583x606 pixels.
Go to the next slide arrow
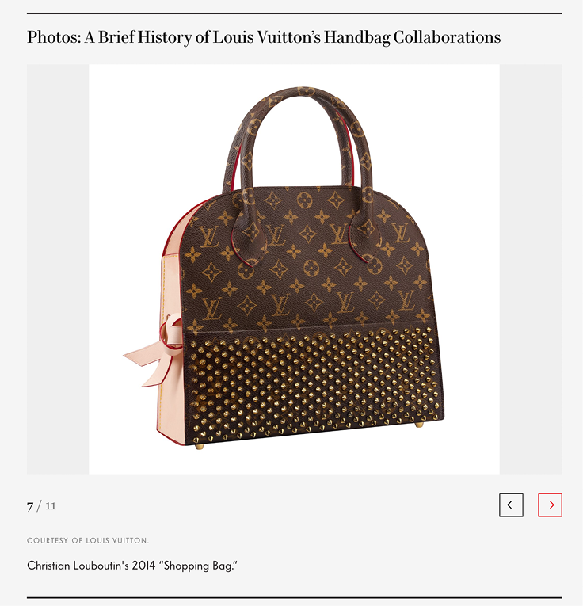click(x=550, y=505)
